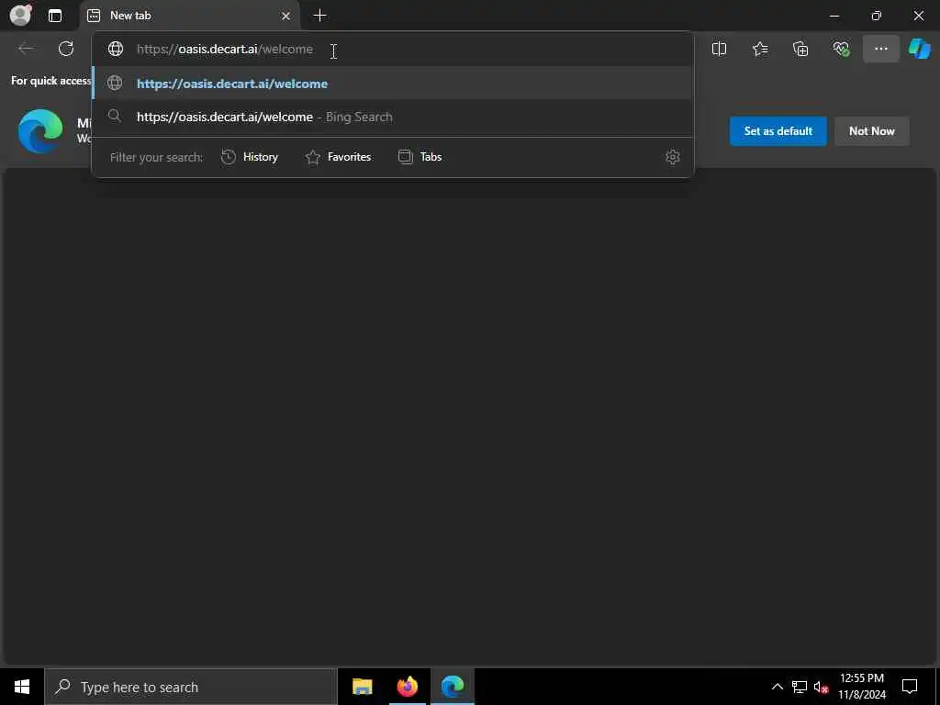Click Set as default button
This screenshot has width=940, height=705.
pyautogui.click(x=778, y=131)
